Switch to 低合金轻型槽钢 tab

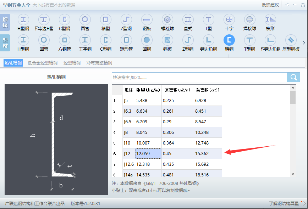coord(43,63)
